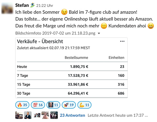Toggle the custom face reaction with 11
This screenshot has width=157, height=122.
[x=53, y=105]
